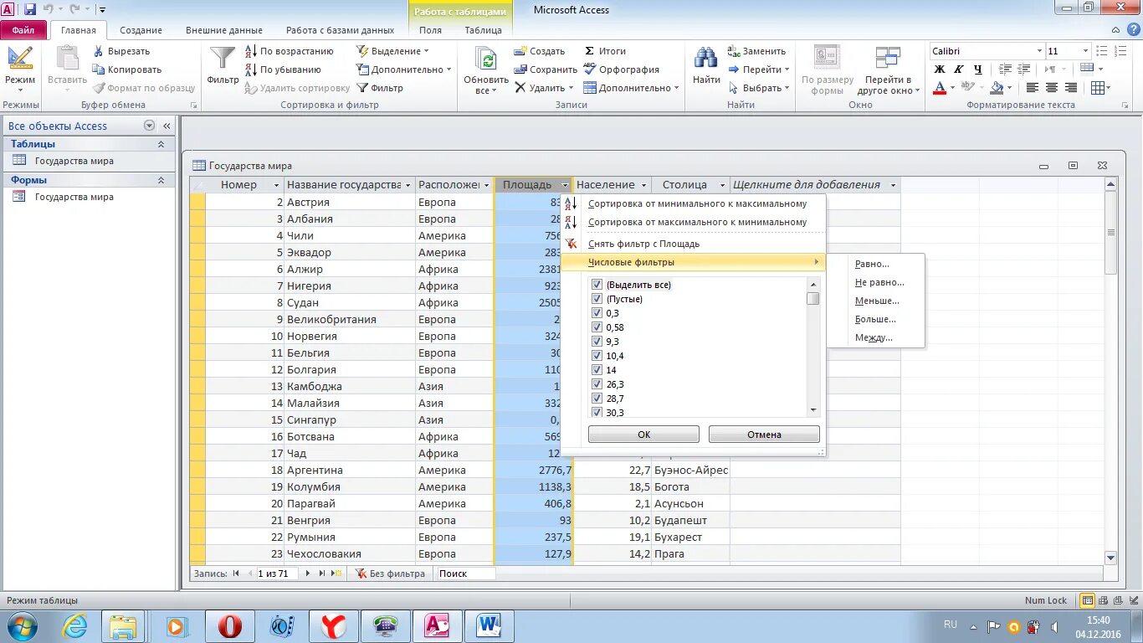Image resolution: width=1143 pixels, height=643 pixels.
Task: Click the Вставить paste icon
Action: [x=67, y=59]
